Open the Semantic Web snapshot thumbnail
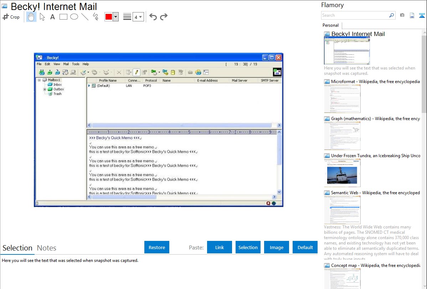This screenshot has width=427, height=289. (342, 210)
